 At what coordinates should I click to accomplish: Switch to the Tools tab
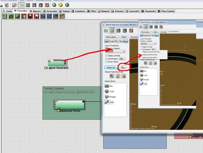[x=7, y=11]
